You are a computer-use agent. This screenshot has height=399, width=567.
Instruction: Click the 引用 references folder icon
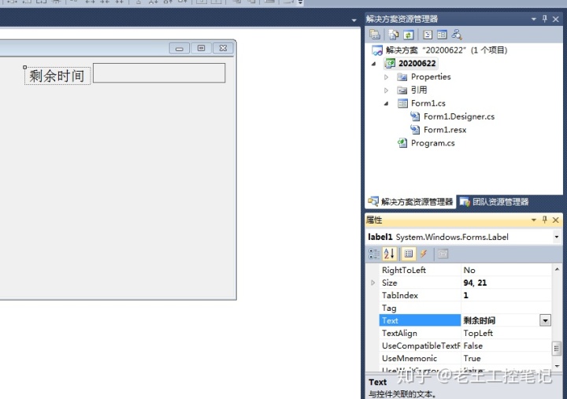(x=402, y=90)
